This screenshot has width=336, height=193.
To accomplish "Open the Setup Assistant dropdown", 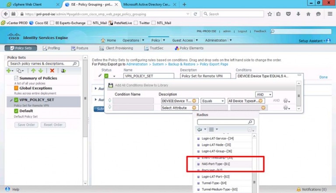I will [315, 41].
